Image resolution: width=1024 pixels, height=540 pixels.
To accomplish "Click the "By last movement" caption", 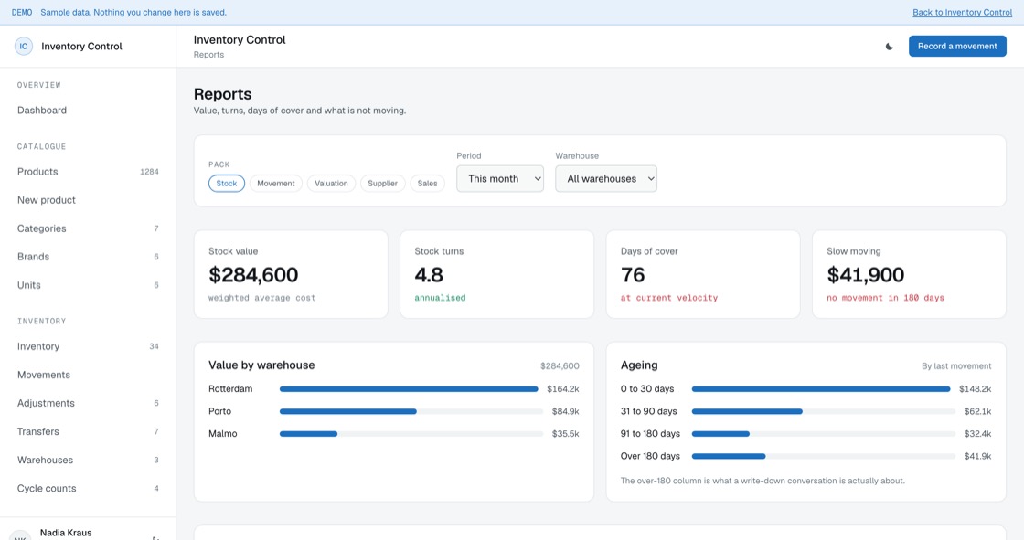I will (956, 366).
